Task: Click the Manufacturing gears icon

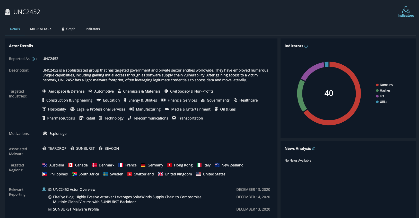Action: pyautogui.click(x=132, y=109)
